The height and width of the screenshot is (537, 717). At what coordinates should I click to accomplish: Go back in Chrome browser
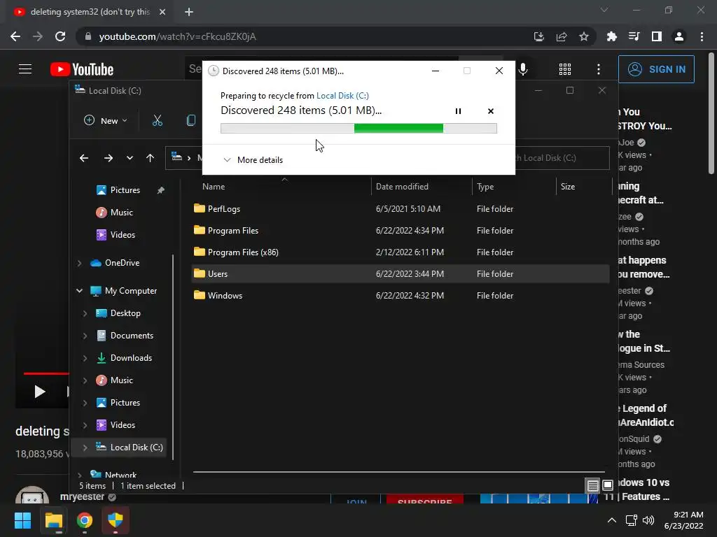15,36
